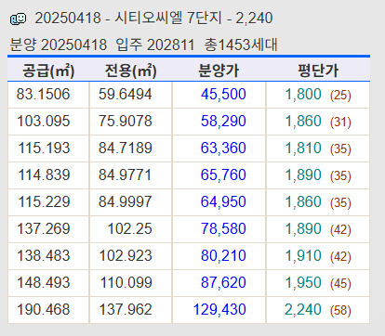
Task: Click the per-pyeong price 1,890 (42)
Action: (318, 228)
